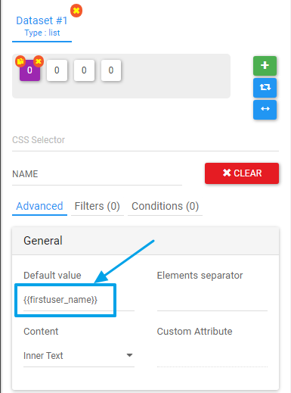Focus the CSS Selector input field
The height and width of the screenshot is (393, 291).
coord(145,140)
